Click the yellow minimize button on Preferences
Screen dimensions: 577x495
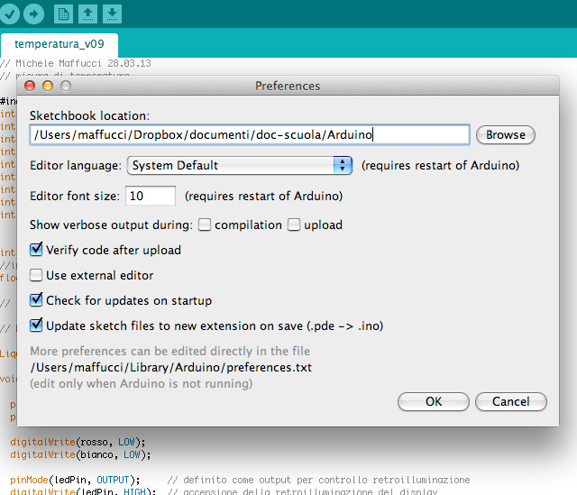point(48,87)
